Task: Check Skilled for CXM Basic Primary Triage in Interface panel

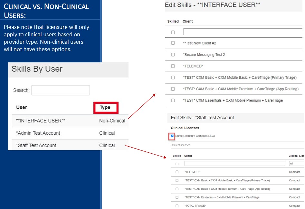Action: click(173, 77)
